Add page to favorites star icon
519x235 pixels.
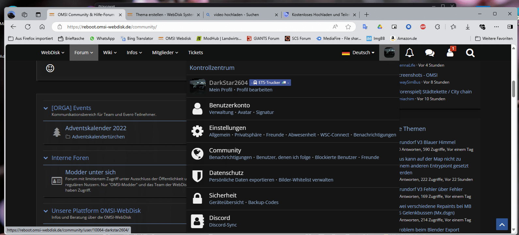click(x=348, y=27)
